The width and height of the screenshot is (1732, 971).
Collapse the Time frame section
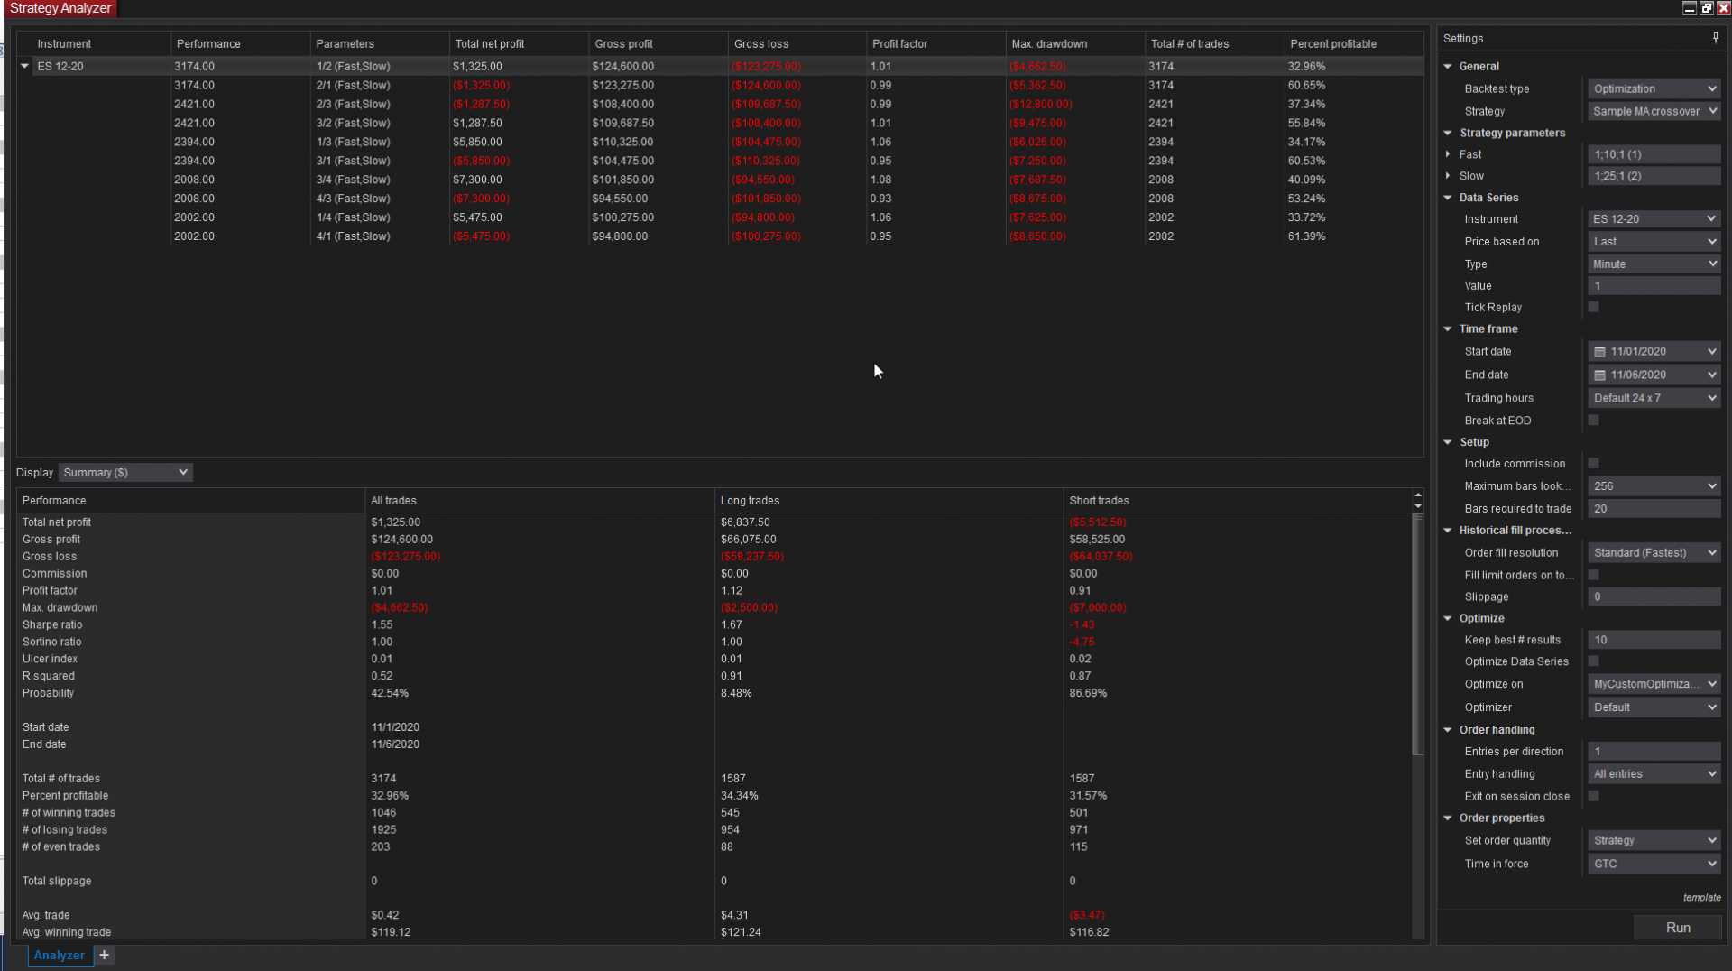pyautogui.click(x=1448, y=329)
